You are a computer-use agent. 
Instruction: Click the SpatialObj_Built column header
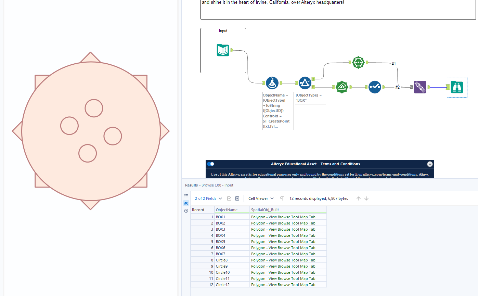coord(287,210)
